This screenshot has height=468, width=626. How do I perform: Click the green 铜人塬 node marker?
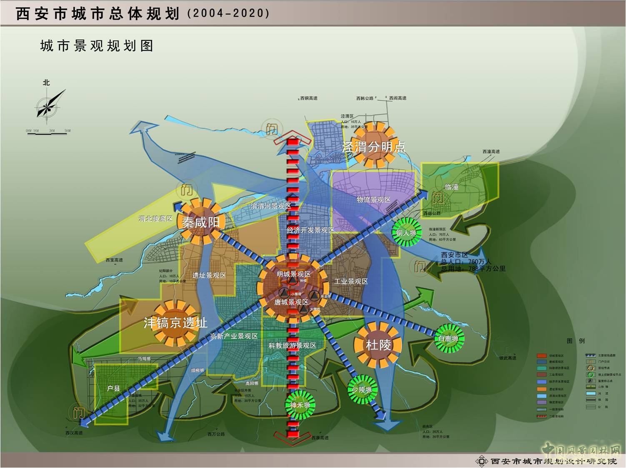(406, 232)
